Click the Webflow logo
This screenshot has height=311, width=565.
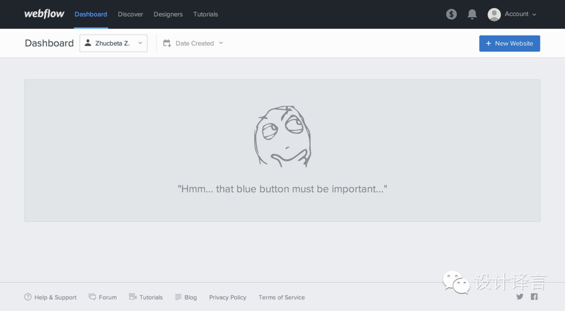[44, 14]
